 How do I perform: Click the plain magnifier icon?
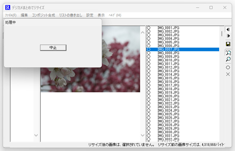point(228,59)
